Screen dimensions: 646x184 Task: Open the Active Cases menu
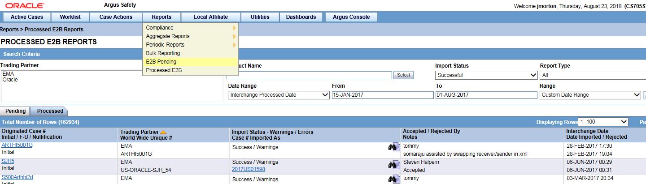point(27,17)
